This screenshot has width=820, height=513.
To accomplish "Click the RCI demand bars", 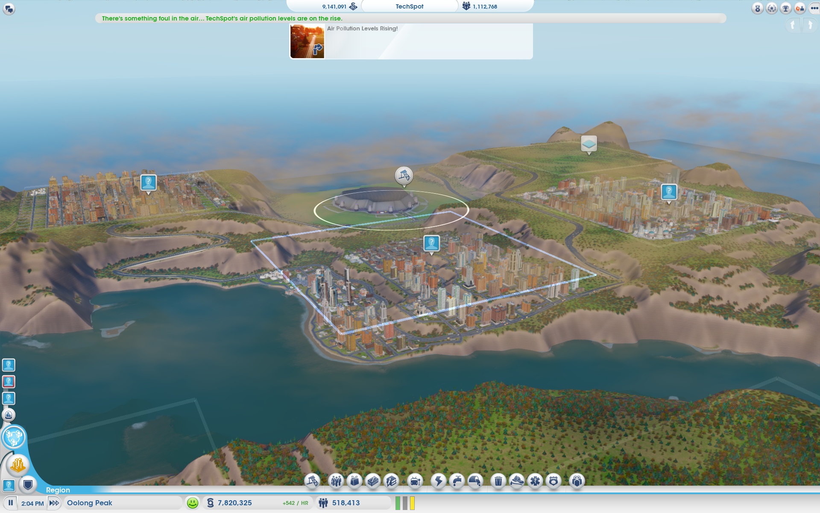I will pyautogui.click(x=405, y=503).
